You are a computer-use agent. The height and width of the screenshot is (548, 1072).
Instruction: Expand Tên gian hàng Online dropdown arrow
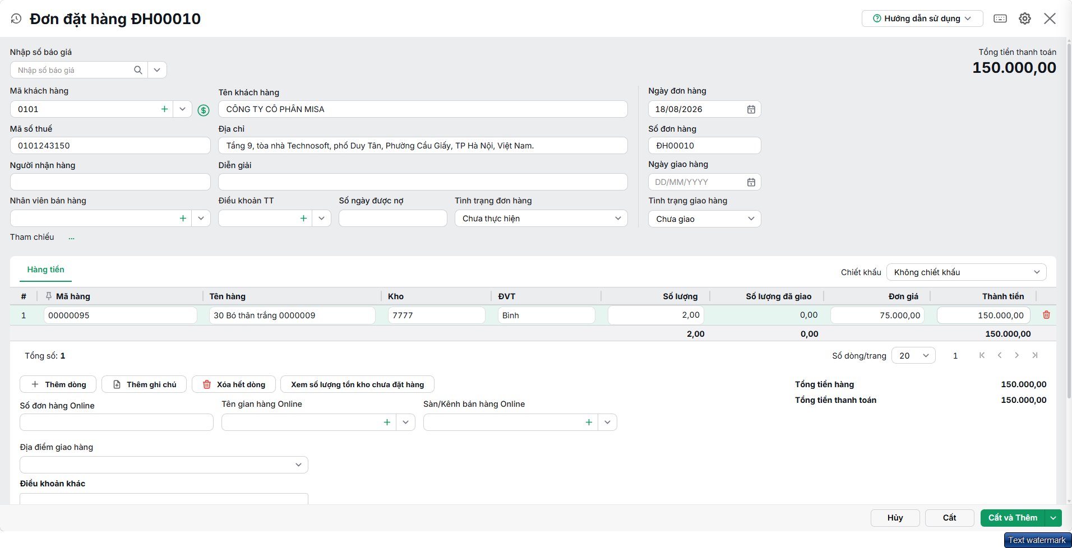click(x=405, y=422)
